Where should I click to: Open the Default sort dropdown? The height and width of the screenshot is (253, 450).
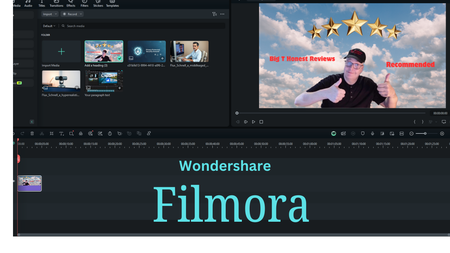(x=49, y=26)
